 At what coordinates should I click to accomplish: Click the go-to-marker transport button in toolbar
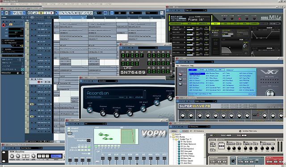coord(30,13)
